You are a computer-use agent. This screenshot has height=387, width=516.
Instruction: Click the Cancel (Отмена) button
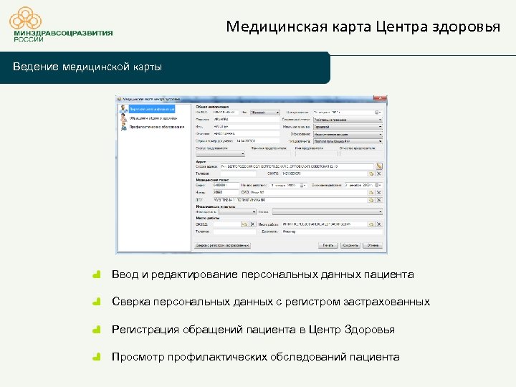[373, 245]
